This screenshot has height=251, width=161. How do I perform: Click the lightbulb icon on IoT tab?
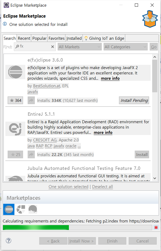point(86,38)
